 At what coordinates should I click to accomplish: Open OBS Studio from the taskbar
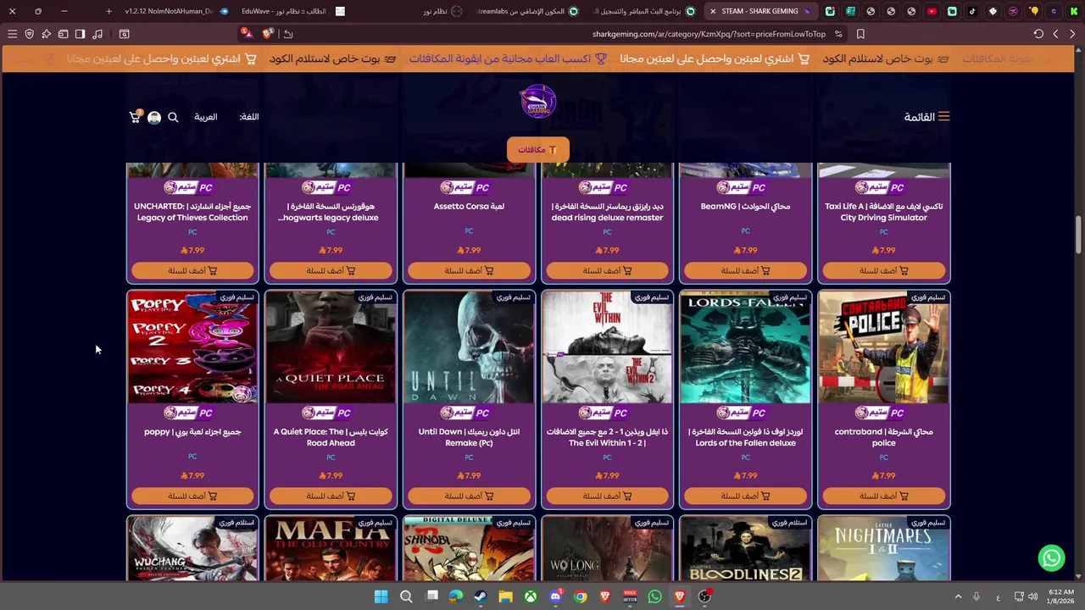(x=704, y=596)
